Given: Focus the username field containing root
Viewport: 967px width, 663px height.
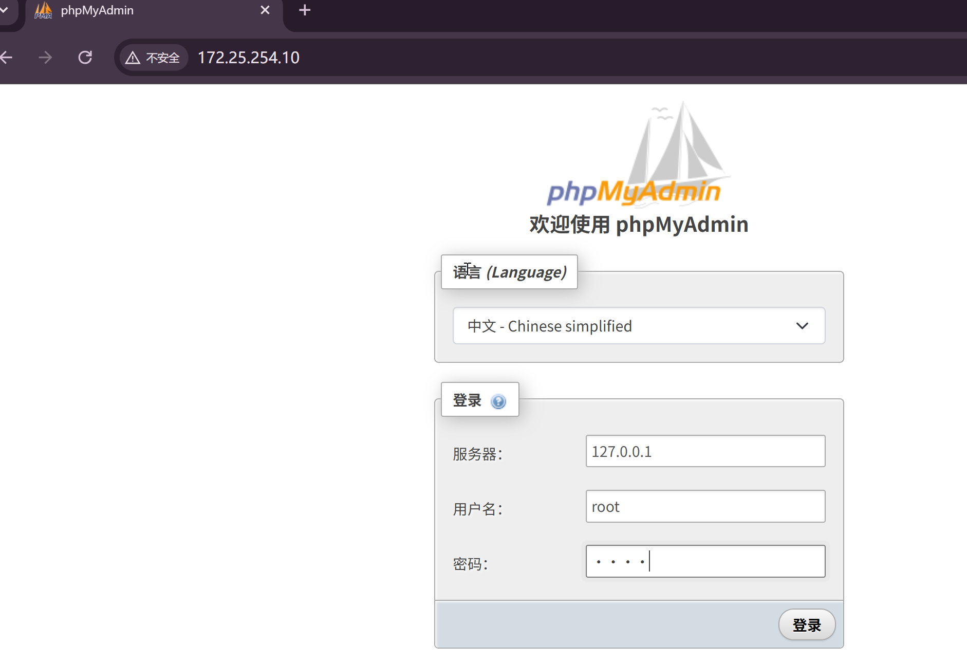Looking at the screenshot, I should coord(705,506).
